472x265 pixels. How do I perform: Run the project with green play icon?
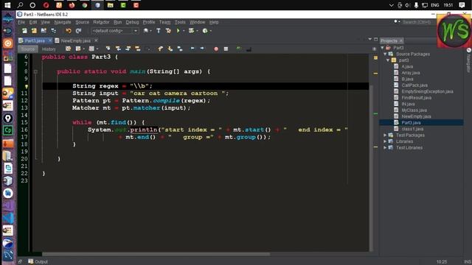[178, 31]
